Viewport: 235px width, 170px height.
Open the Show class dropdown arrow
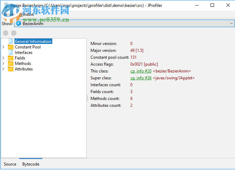pyautogui.click(x=231, y=23)
